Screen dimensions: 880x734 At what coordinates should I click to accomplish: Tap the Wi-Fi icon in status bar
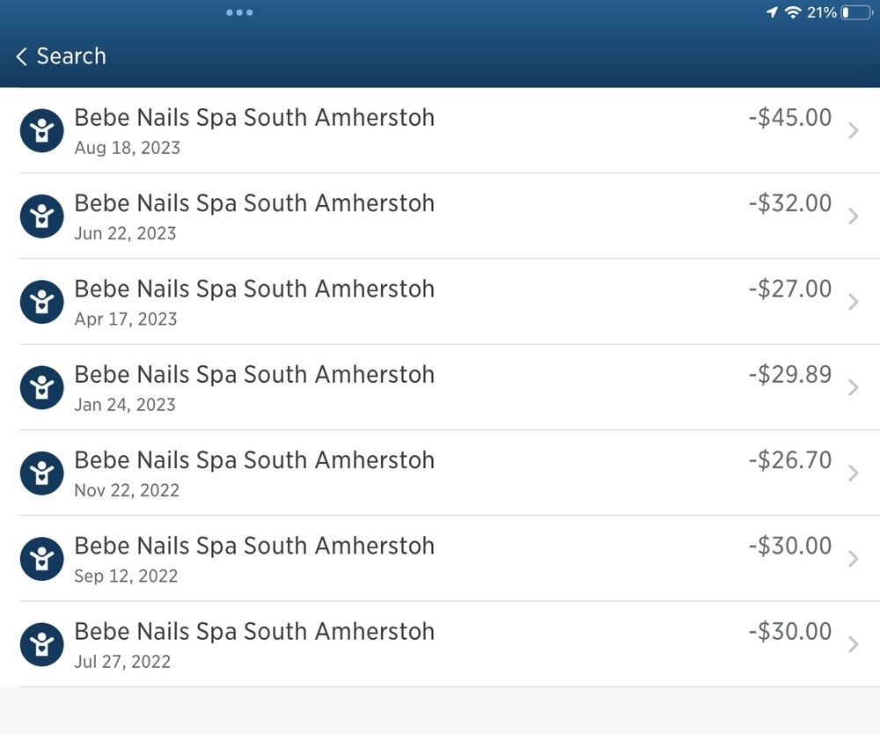point(793,12)
